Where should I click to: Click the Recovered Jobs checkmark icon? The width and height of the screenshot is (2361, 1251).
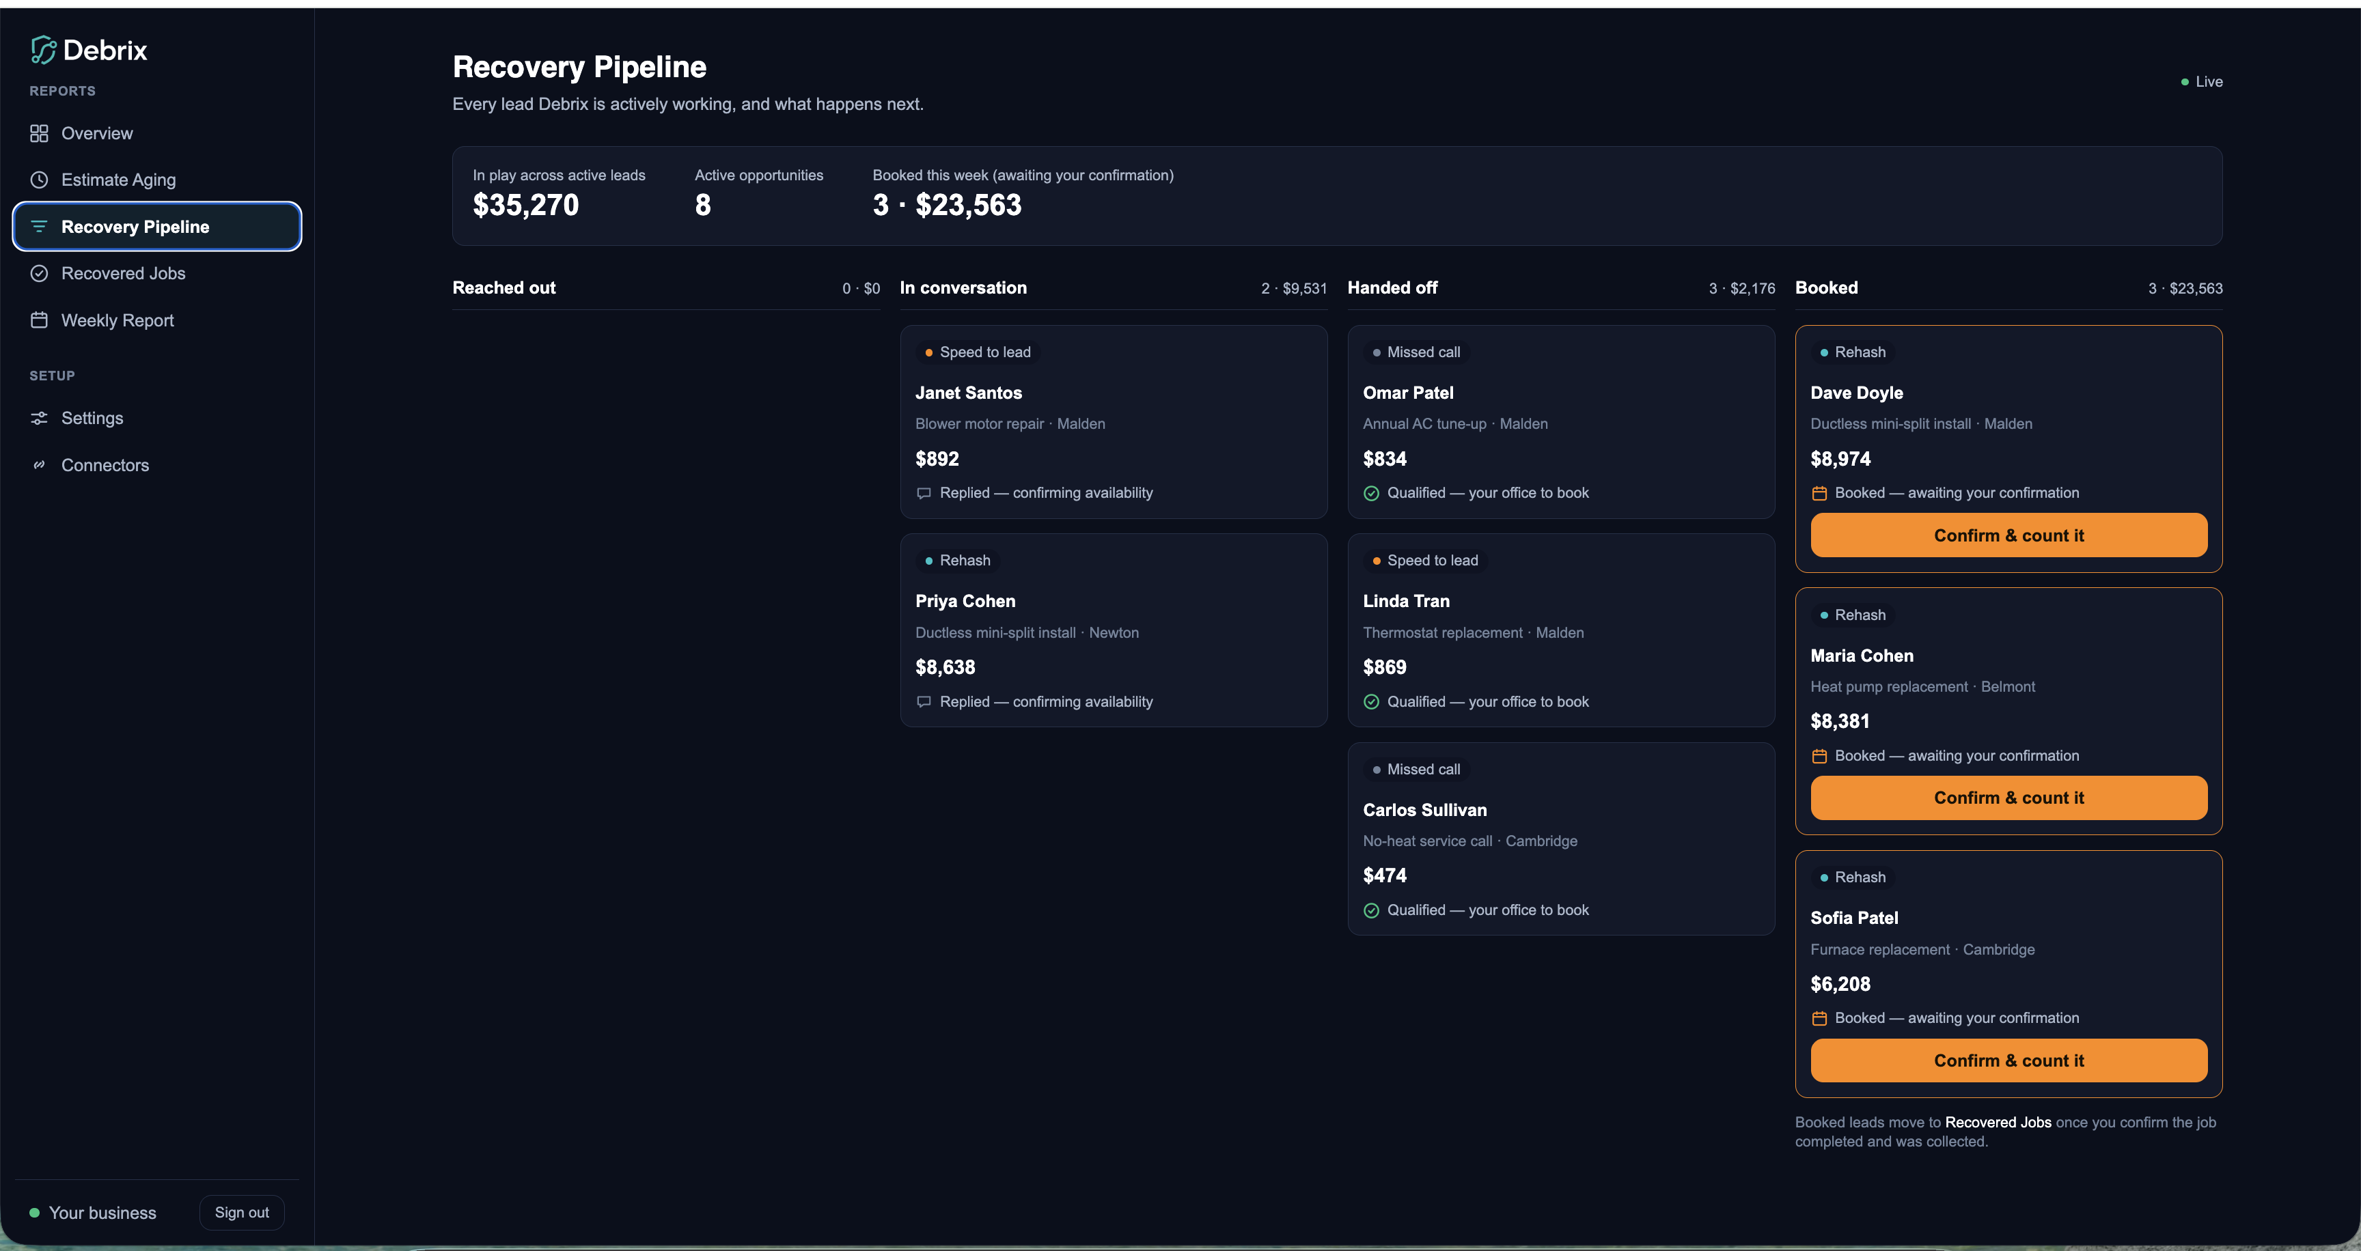(38, 273)
